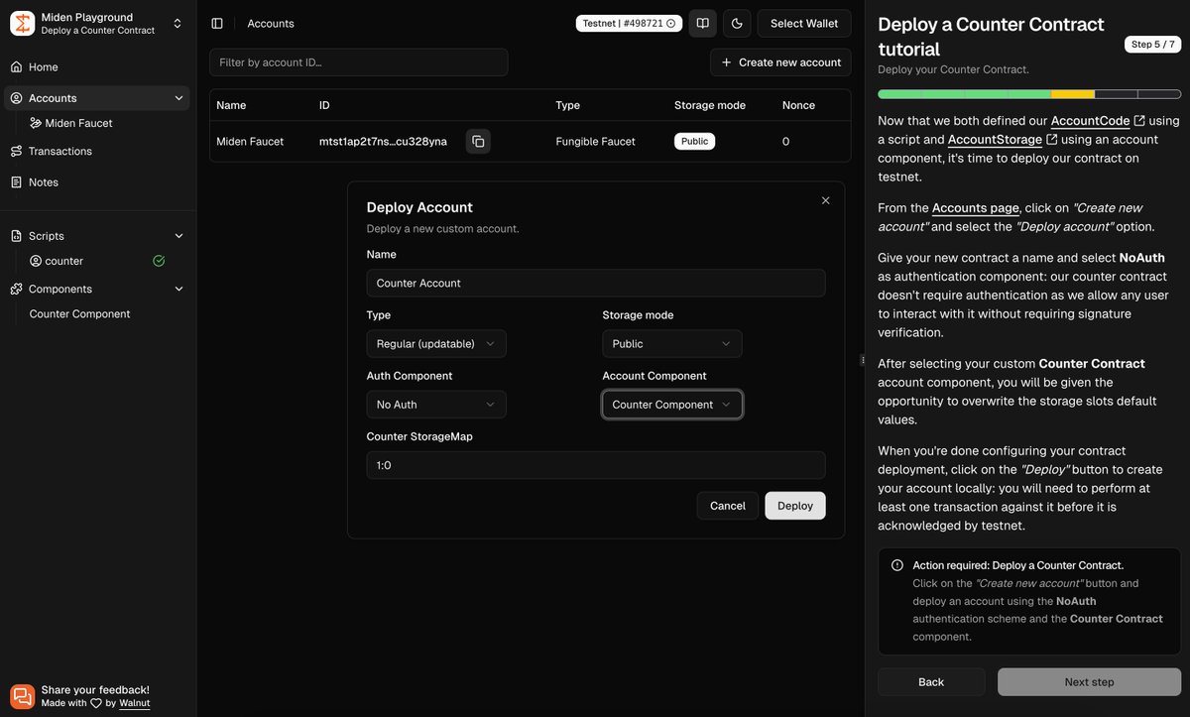
Task: Click the Transactions arrows icon
Action: pyautogui.click(x=16, y=151)
